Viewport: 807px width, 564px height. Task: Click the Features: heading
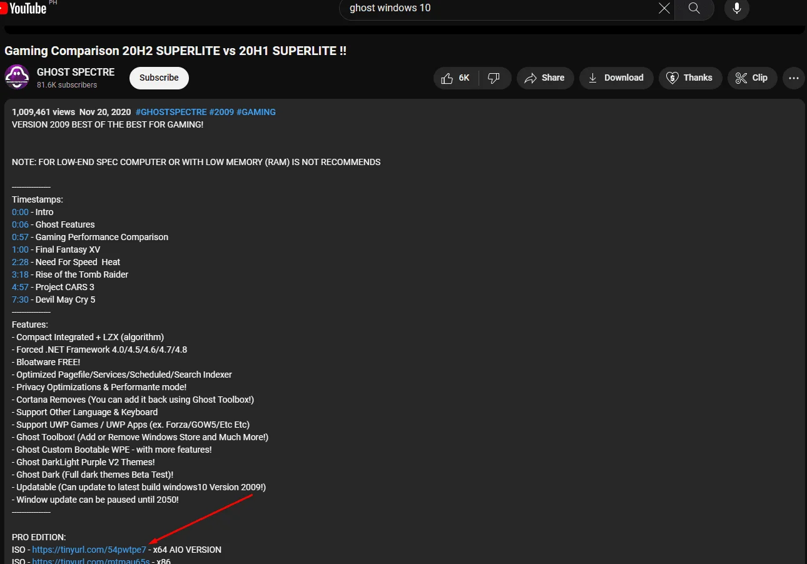pyautogui.click(x=30, y=325)
